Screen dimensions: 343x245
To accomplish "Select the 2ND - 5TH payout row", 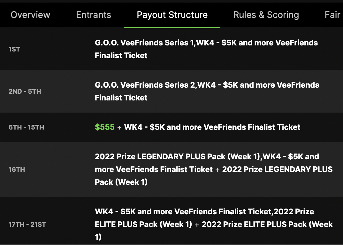I will [x=25, y=91].
